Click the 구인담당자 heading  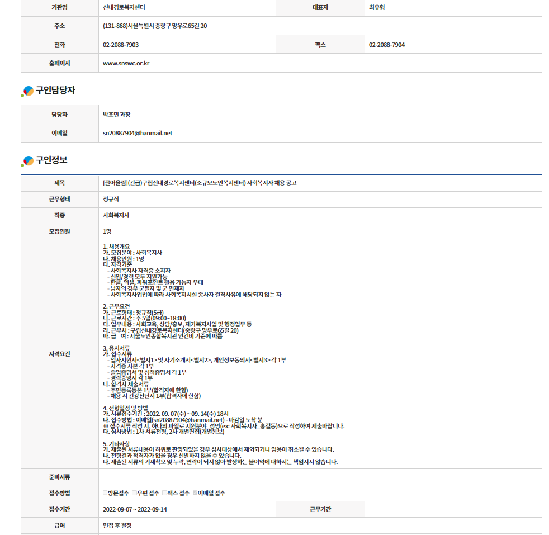click(x=55, y=91)
